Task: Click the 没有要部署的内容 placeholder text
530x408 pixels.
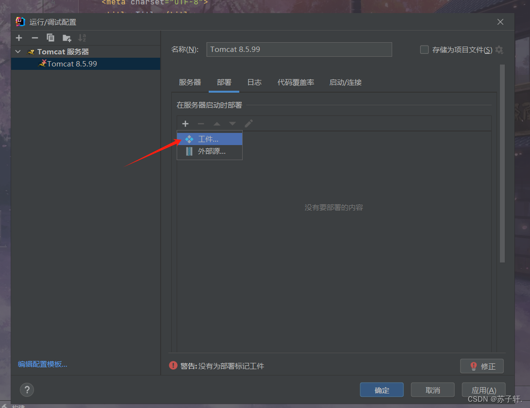Action: coord(333,207)
